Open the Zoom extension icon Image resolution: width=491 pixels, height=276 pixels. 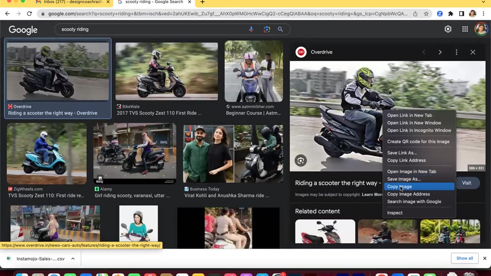click(440, 13)
